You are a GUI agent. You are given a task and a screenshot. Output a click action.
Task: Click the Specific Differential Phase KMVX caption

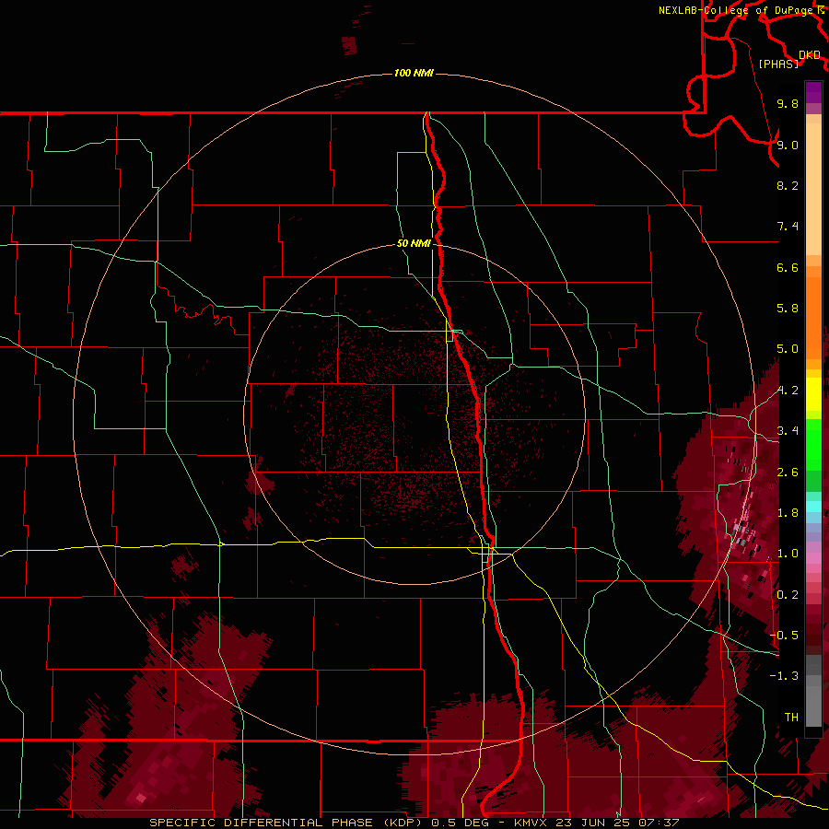pyautogui.click(x=414, y=823)
